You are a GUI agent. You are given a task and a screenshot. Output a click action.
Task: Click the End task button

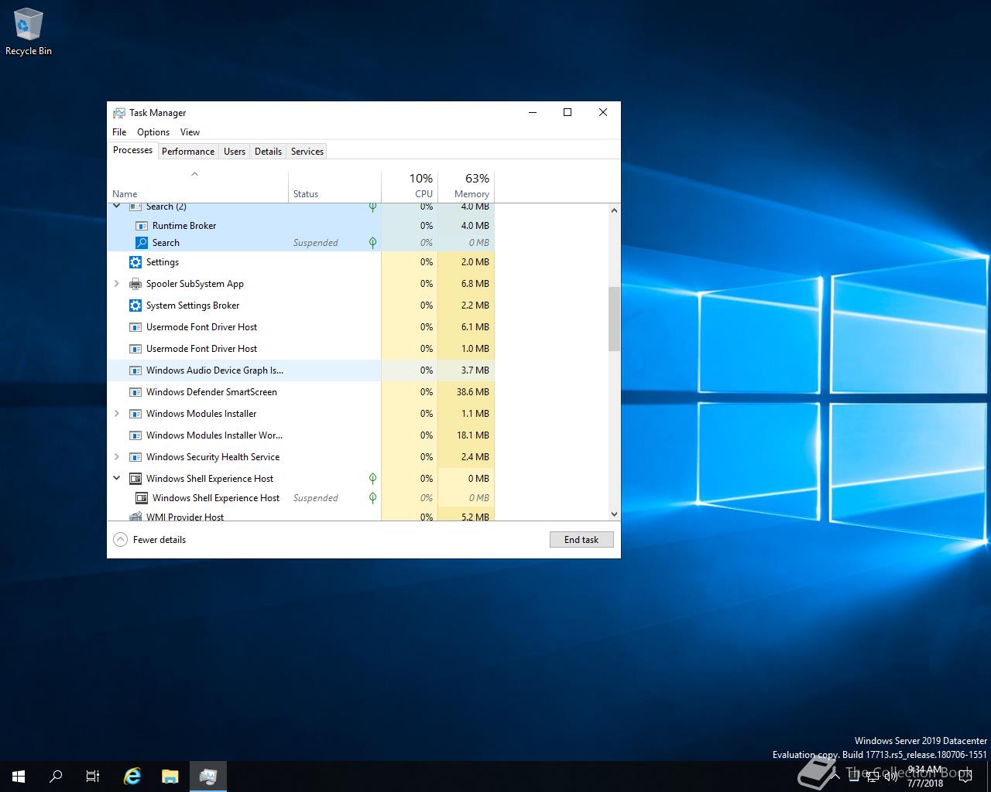(x=581, y=540)
